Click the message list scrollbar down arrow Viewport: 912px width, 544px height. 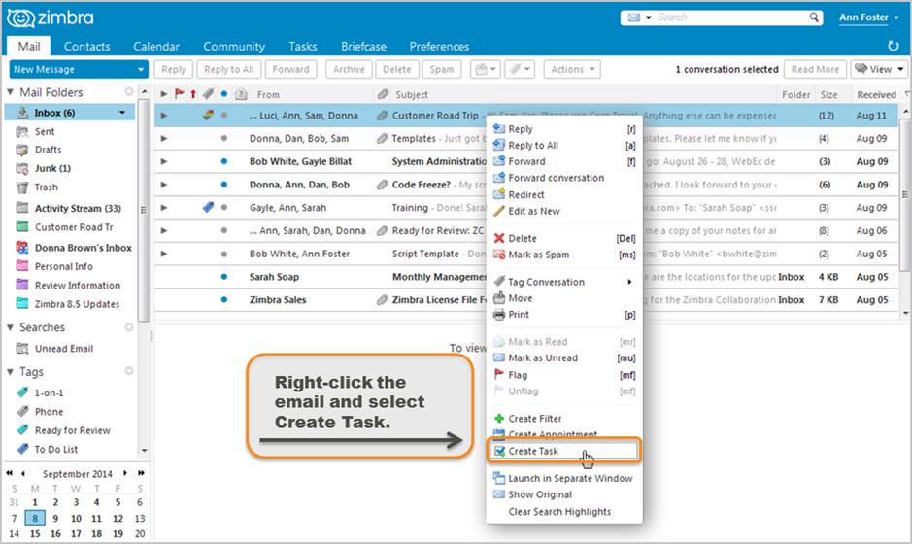(905, 314)
